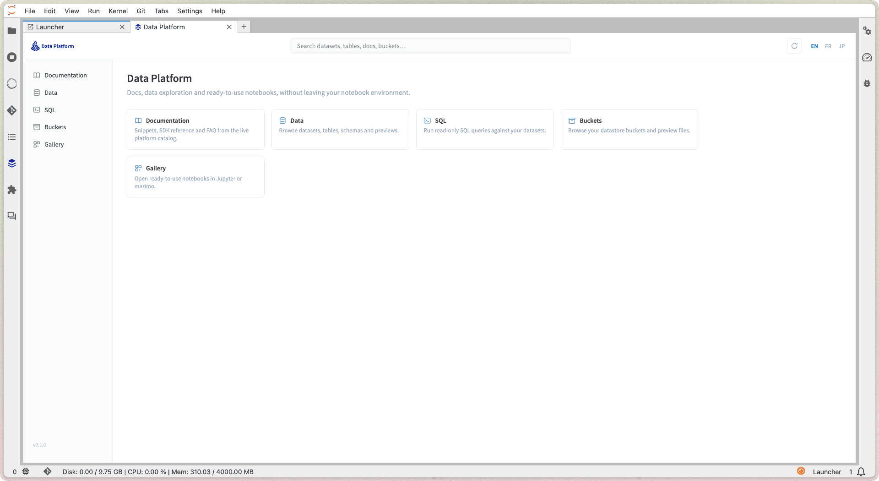Switch language to FR

click(x=828, y=46)
